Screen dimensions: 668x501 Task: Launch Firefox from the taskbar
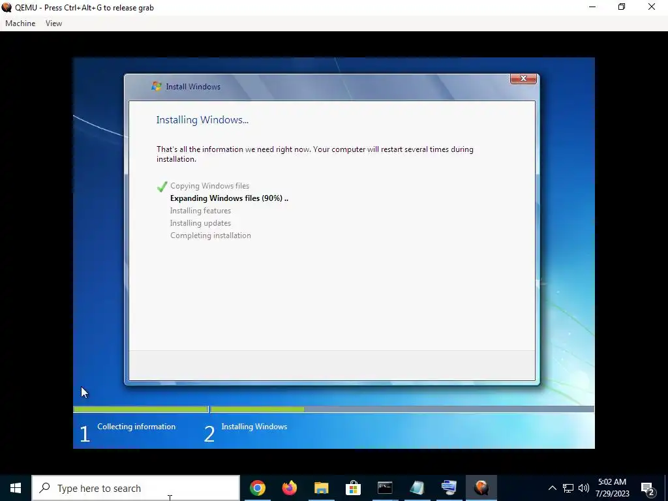(290, 488)
